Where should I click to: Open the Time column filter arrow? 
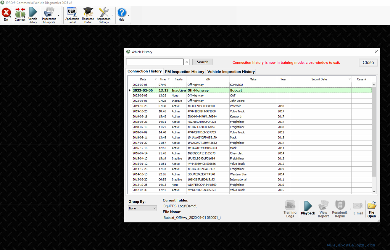[169, 79]
